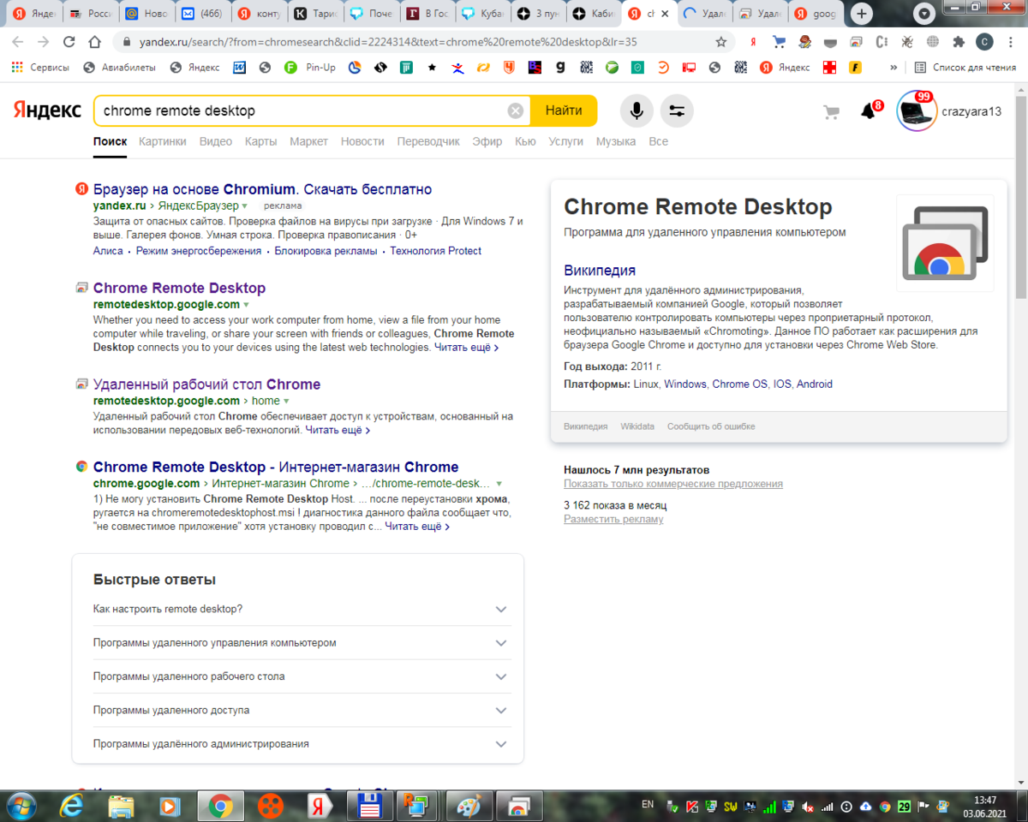This screenshot has width=1028, height=822.
Task: Open the Pin-Up bookmark
Action: [x=310, y=67]
